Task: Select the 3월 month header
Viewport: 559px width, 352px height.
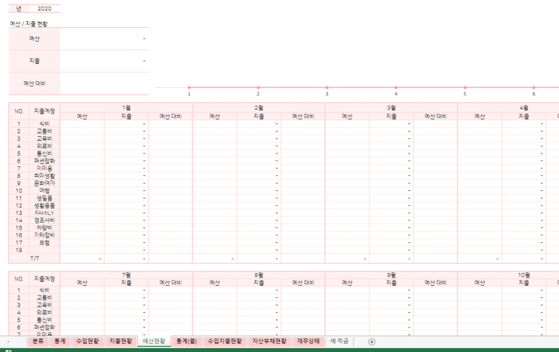Action: (391, 108)
